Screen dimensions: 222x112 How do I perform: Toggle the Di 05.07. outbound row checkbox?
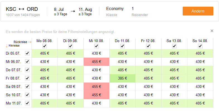click(x=27, y=53)
